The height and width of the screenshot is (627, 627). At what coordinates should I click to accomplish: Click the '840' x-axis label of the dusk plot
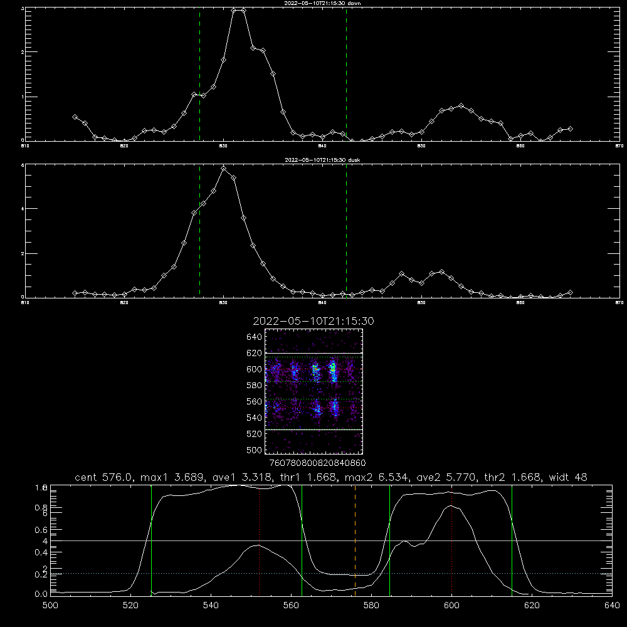coord(322,303)
